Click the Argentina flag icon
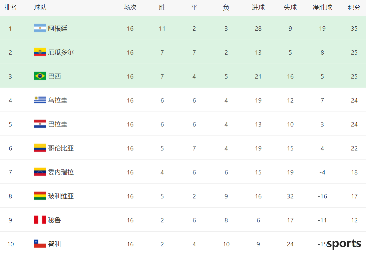Viewport: 366px width, 254px height. 40,28
